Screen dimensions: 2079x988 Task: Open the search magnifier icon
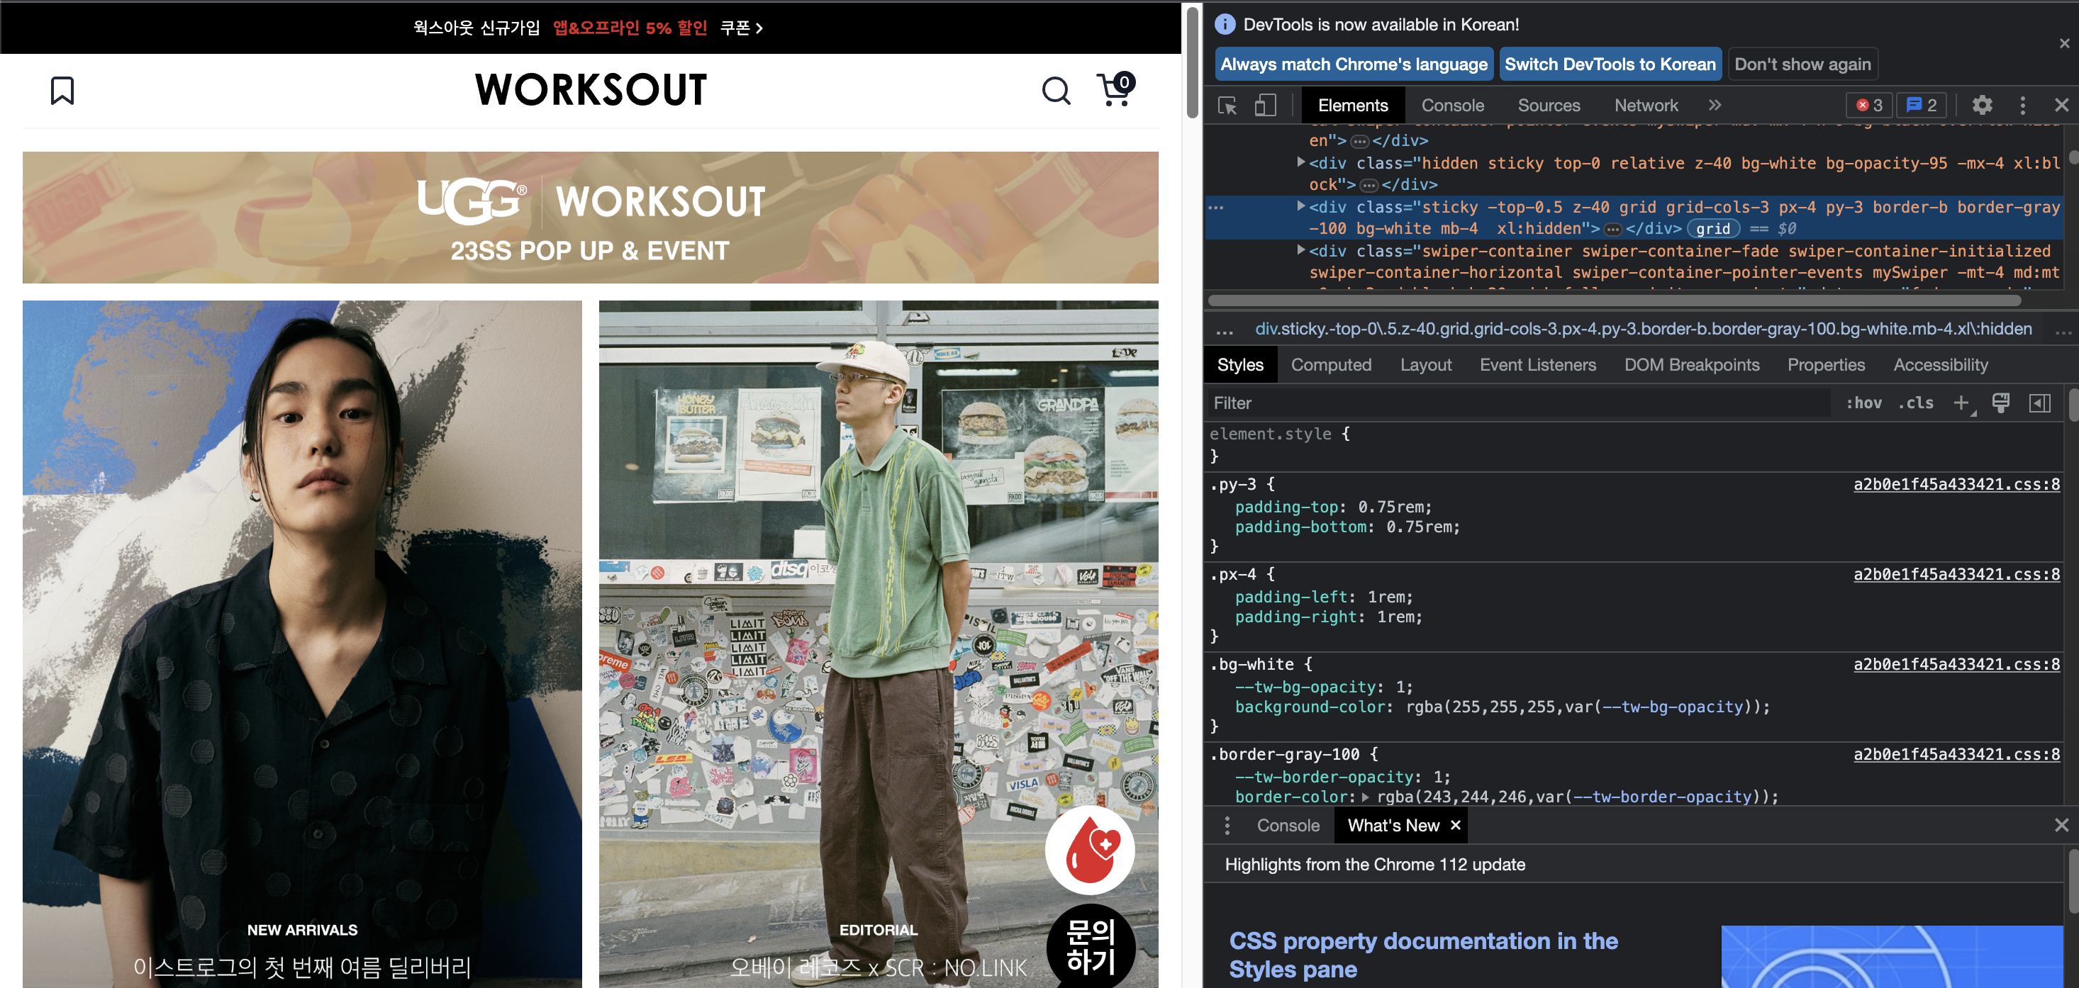(x=1056, y=91)
